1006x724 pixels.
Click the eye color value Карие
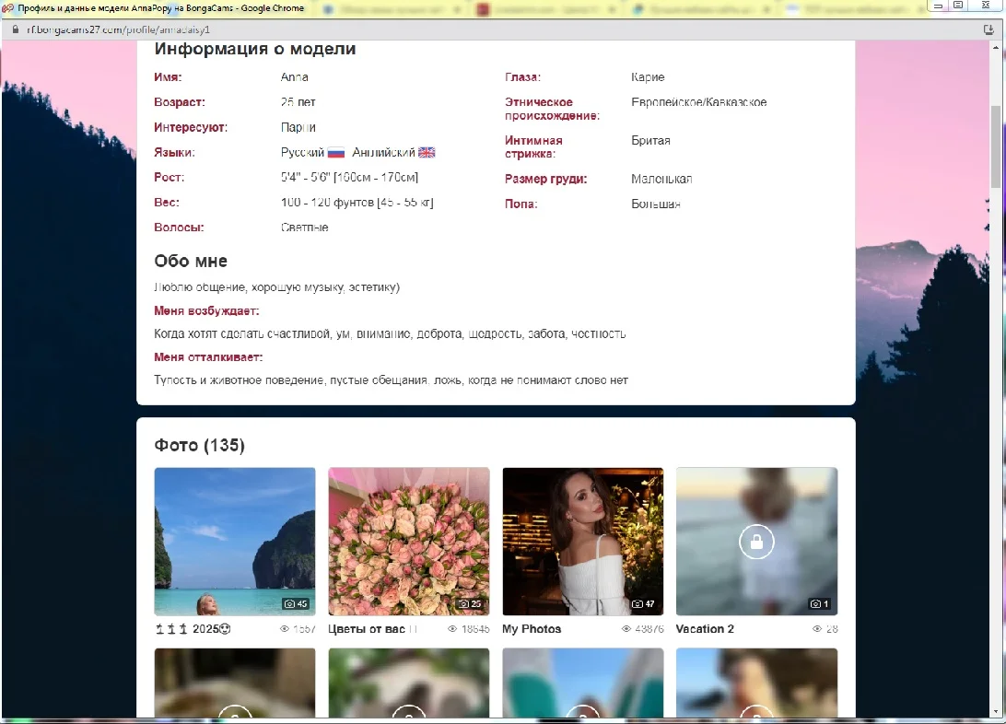[x=648, y=77]
